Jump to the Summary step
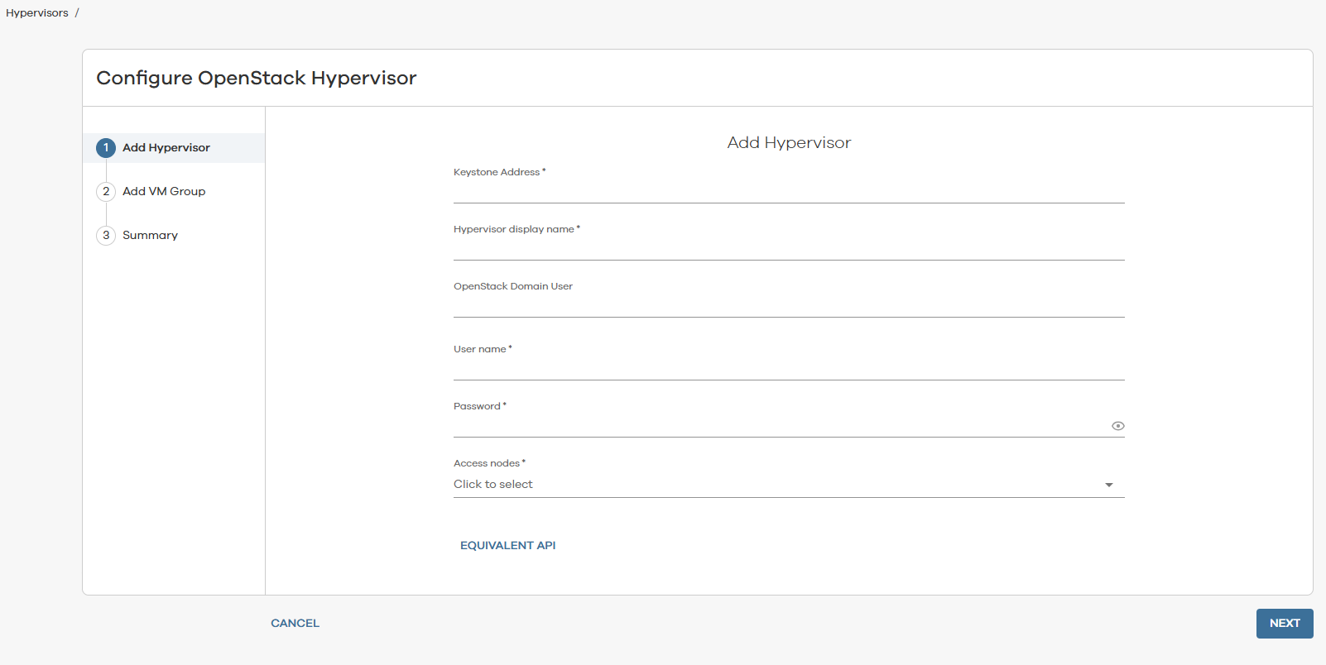 click(x=150, y=236)
